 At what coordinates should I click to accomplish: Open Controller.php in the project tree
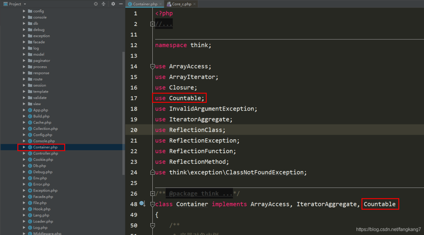tap(46, 153)
